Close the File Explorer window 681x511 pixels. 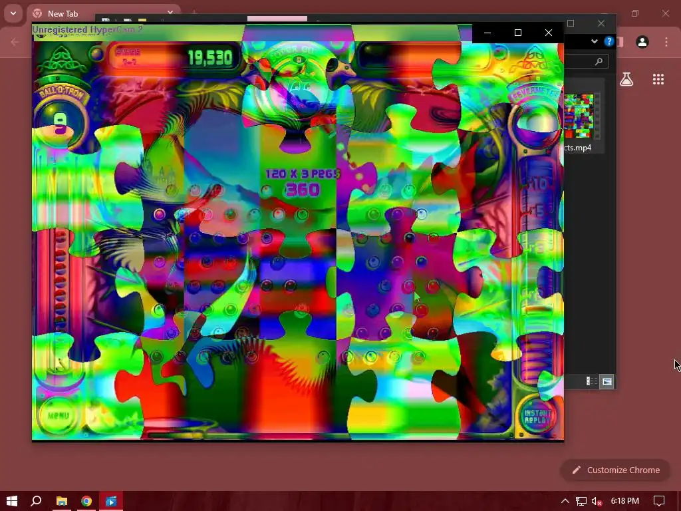(x=601, y=23)
